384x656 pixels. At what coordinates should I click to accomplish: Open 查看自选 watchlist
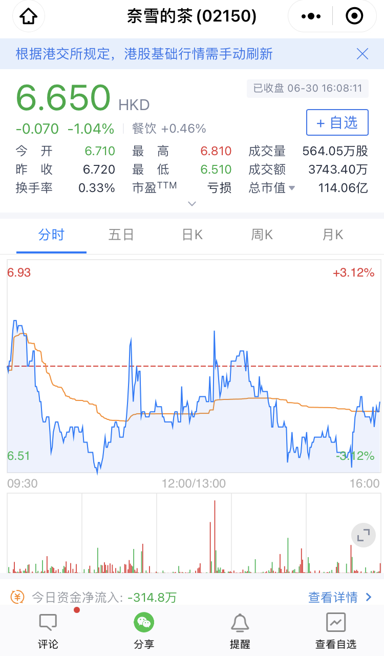coord(336,631)
